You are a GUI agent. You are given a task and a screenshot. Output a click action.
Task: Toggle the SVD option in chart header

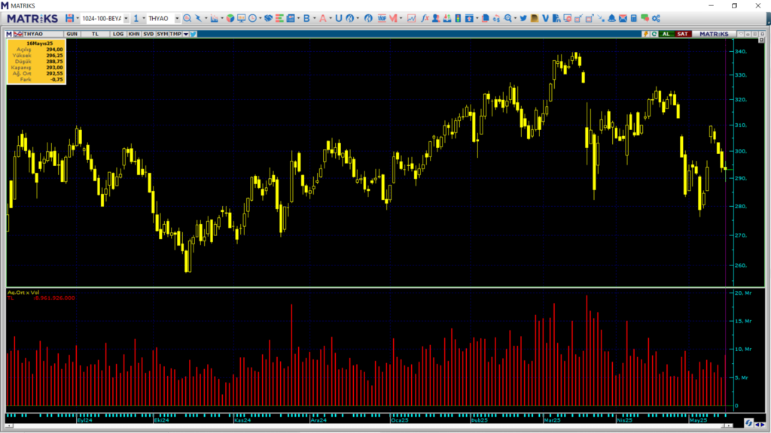[148, 34]
